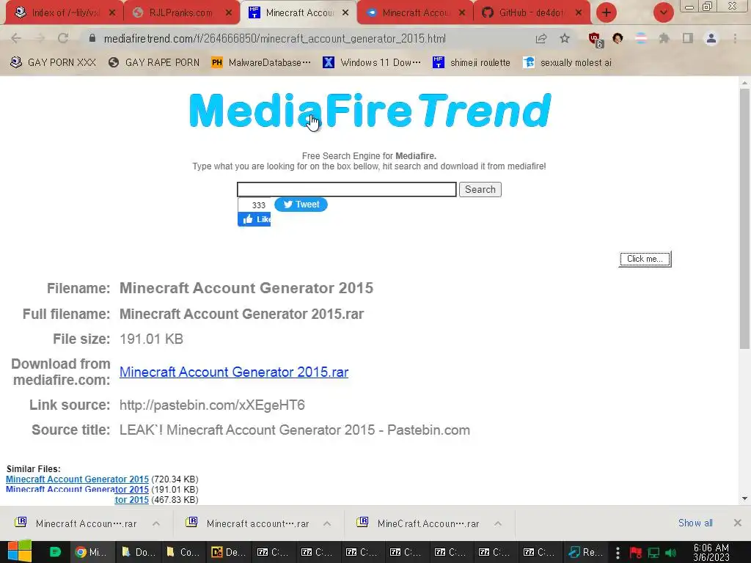Open downloaded 'Minecraft Accoun….rar' file
751x563 pixels.
pyautogui.click(x=76, y=523)
